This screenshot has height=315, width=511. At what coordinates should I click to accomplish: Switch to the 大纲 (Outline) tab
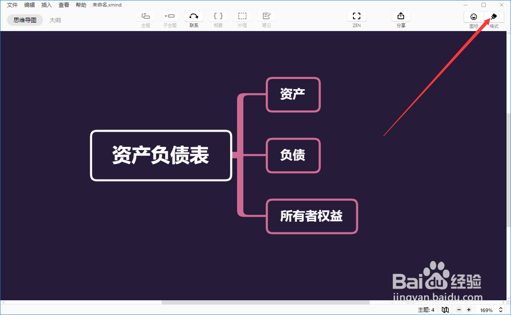pyautogui.click(x=55, y=19)
